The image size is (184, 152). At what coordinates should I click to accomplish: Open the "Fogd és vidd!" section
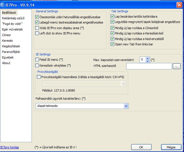tap(12, 24)
